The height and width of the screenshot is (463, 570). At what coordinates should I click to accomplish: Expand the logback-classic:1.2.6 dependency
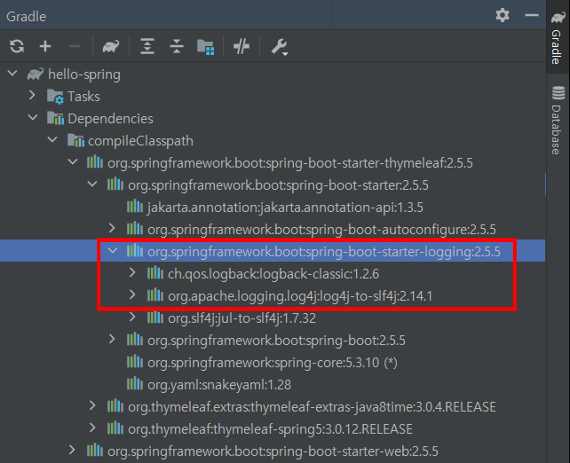pyautogui.click(x=132, y=273)
